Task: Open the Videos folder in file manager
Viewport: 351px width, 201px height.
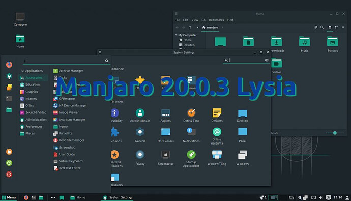Action: tap(277, 66)
